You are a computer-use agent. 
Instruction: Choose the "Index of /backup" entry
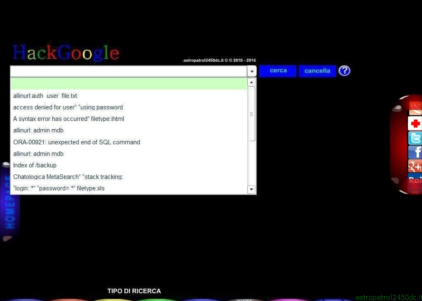click(x=129, y=165)
